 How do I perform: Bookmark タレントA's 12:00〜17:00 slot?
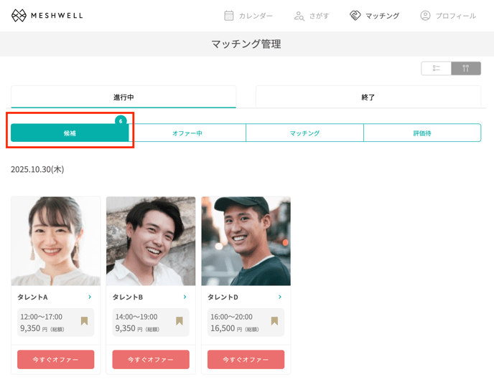click(x=84, y=322)
